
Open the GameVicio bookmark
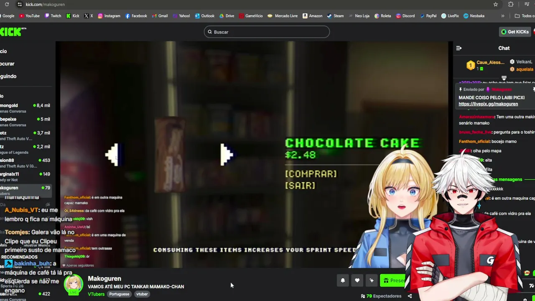(251, 16)
